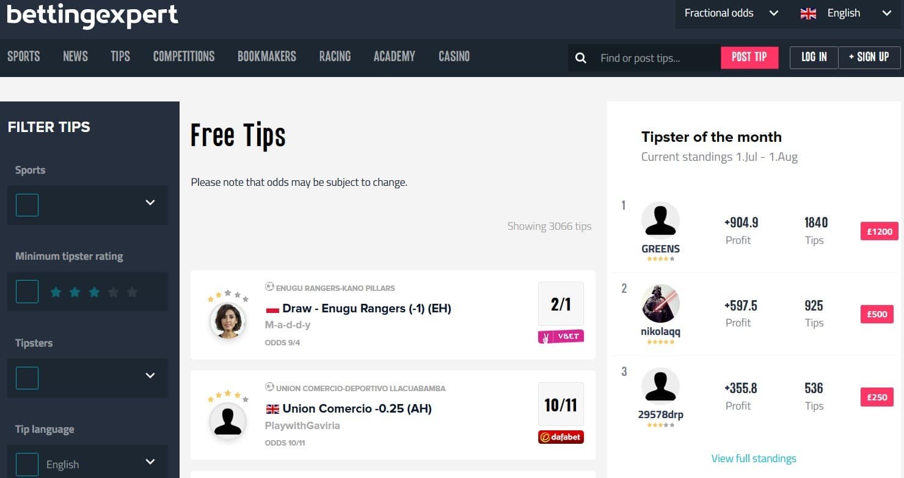Click the search magnifier icon
Screen dimensions: 904x478
click(x=581, y=58)
